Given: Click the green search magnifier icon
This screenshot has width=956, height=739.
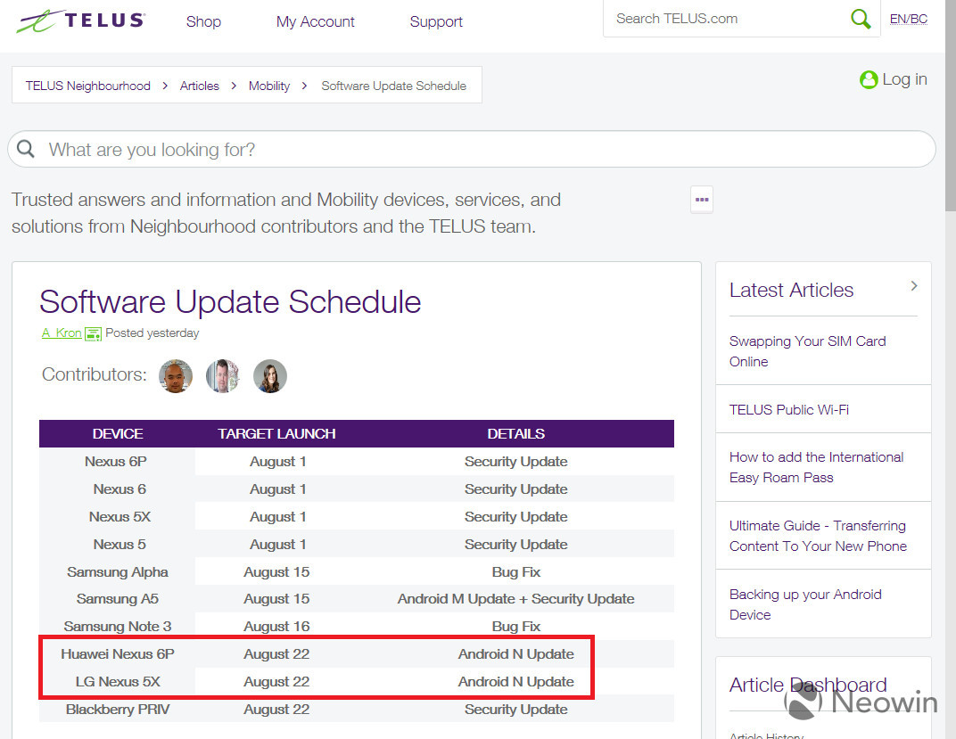Looking at the screenshot, I should tap(861, 19).
